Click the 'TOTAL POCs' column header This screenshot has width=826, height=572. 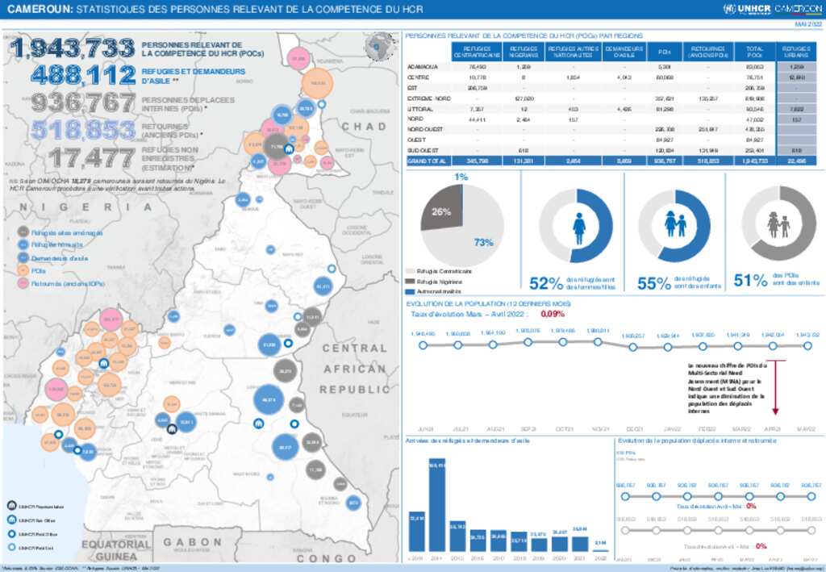tap(754, 52)
